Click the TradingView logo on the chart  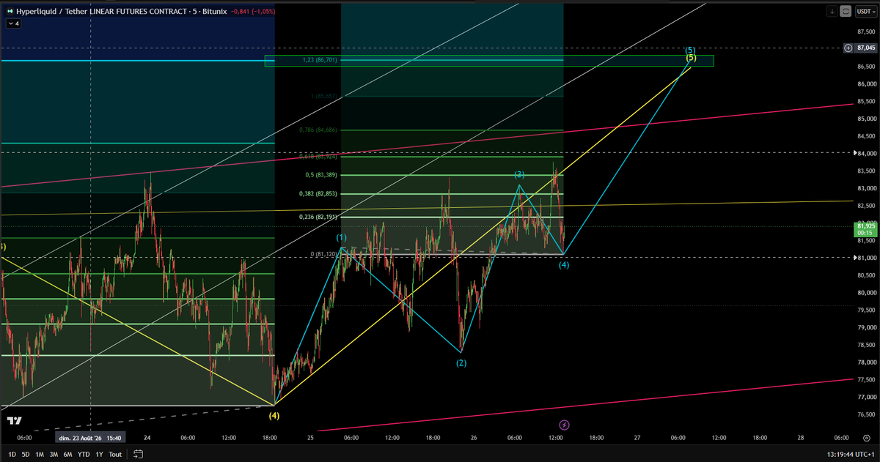tap(13, 420)
